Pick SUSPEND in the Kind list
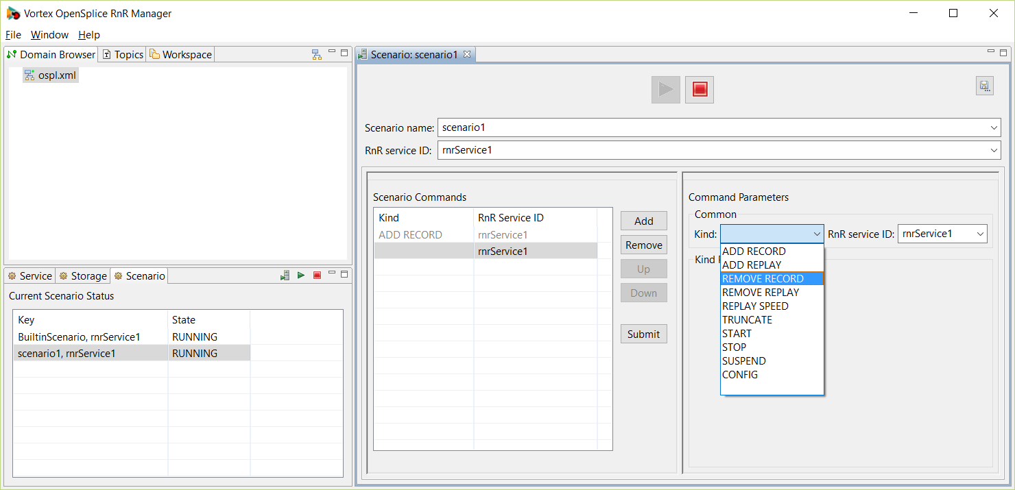 pos(772,360)
